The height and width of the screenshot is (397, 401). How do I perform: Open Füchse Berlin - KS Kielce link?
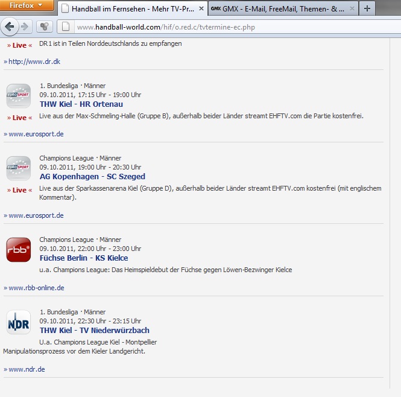[x=84, y=258]
